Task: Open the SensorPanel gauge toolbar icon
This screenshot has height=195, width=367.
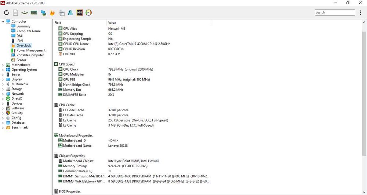Action: (89, 12)
